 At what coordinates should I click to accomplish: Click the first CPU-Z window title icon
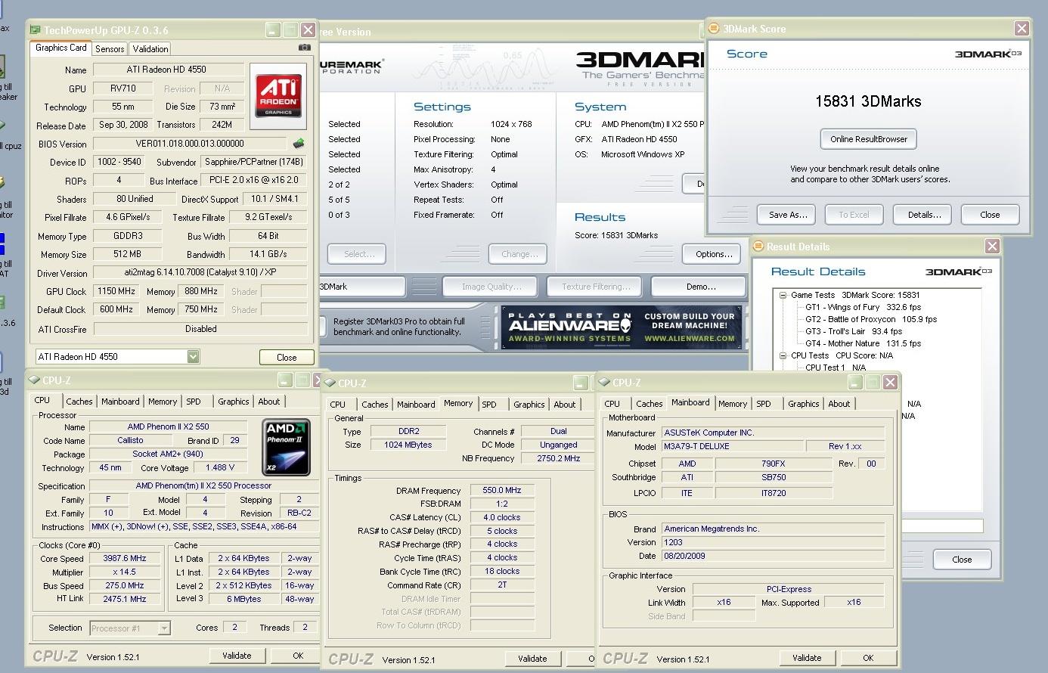tap(34, 380)
